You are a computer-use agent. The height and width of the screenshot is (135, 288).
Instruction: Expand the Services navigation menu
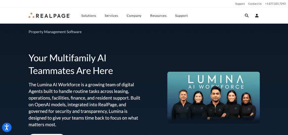(x=111, y=16)
